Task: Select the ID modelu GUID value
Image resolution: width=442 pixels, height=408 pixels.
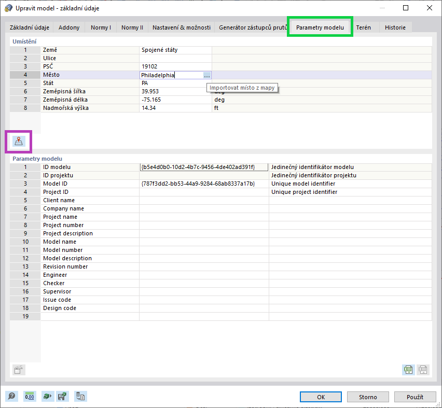Action: (x=204, y=167)
